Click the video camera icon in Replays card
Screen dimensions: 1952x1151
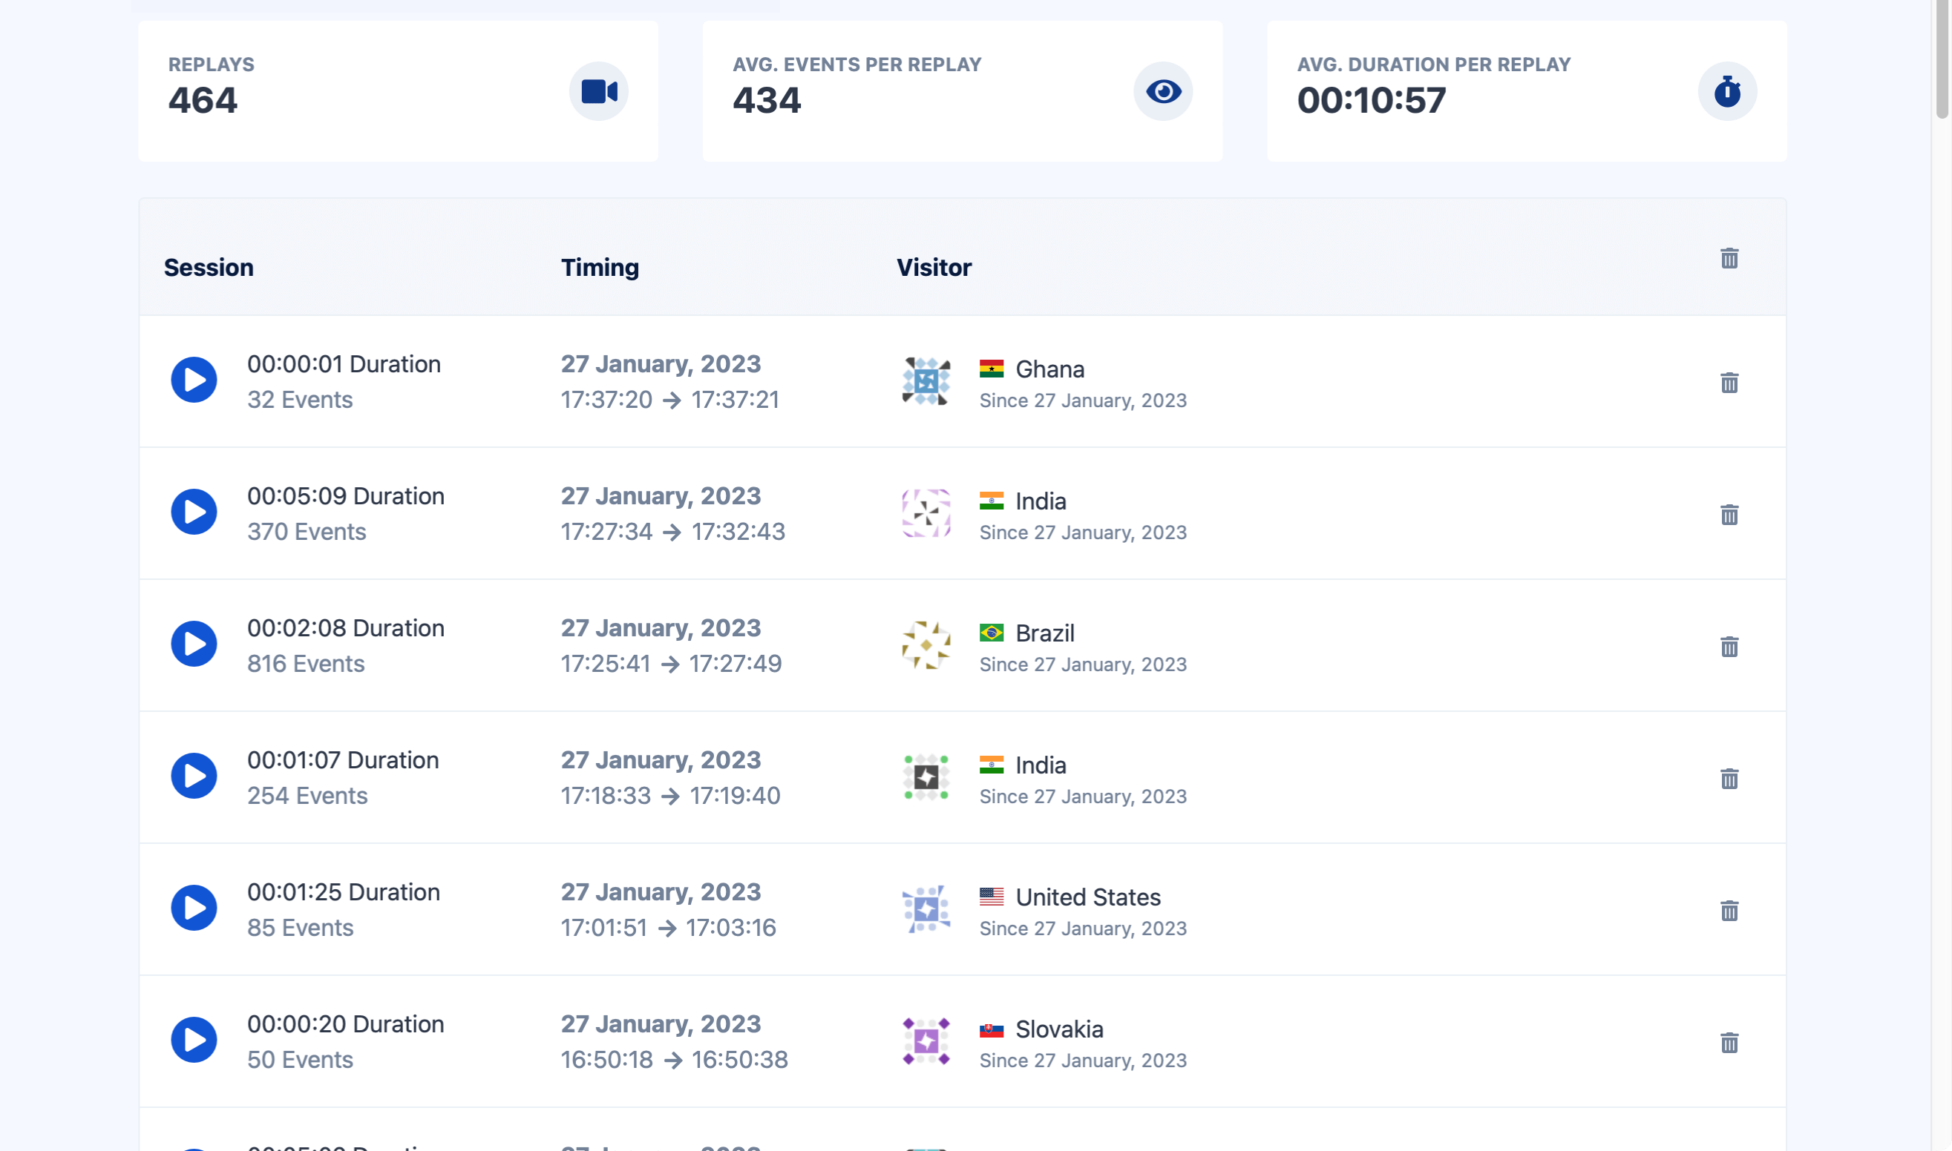(599, 91)
